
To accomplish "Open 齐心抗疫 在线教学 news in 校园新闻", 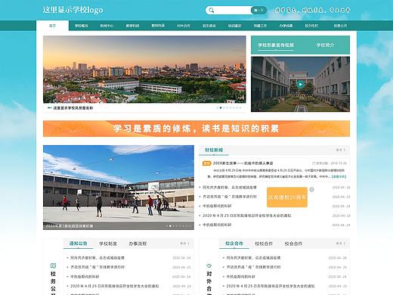I will point(230,197).
